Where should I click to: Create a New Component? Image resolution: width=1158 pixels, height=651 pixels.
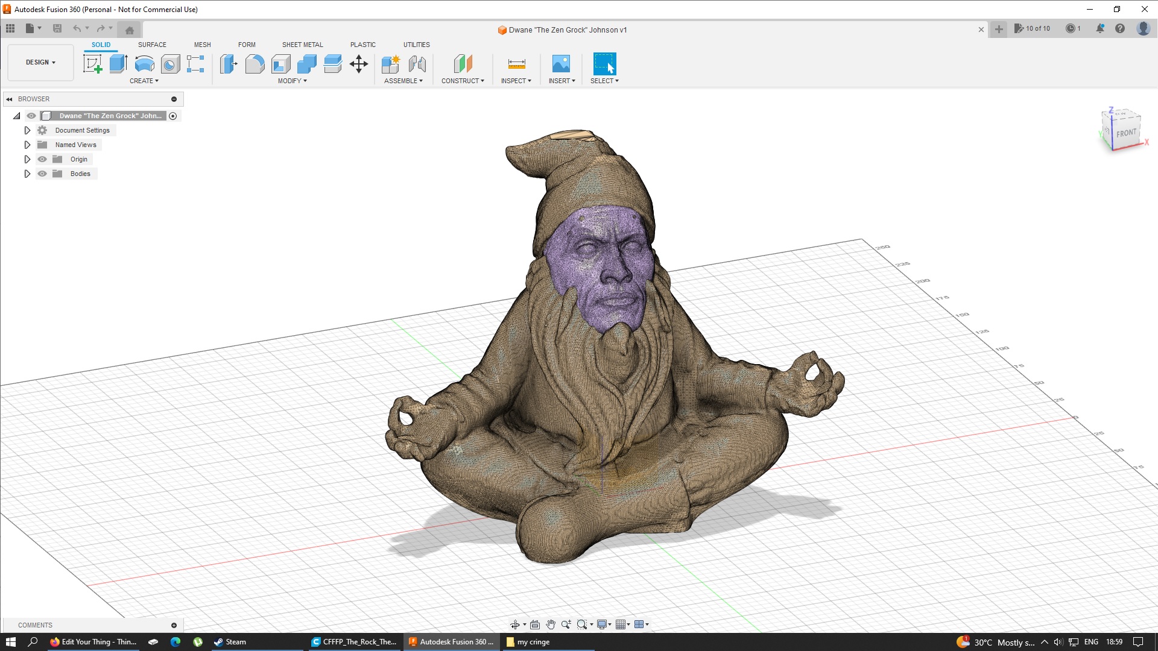coord(391,64)
